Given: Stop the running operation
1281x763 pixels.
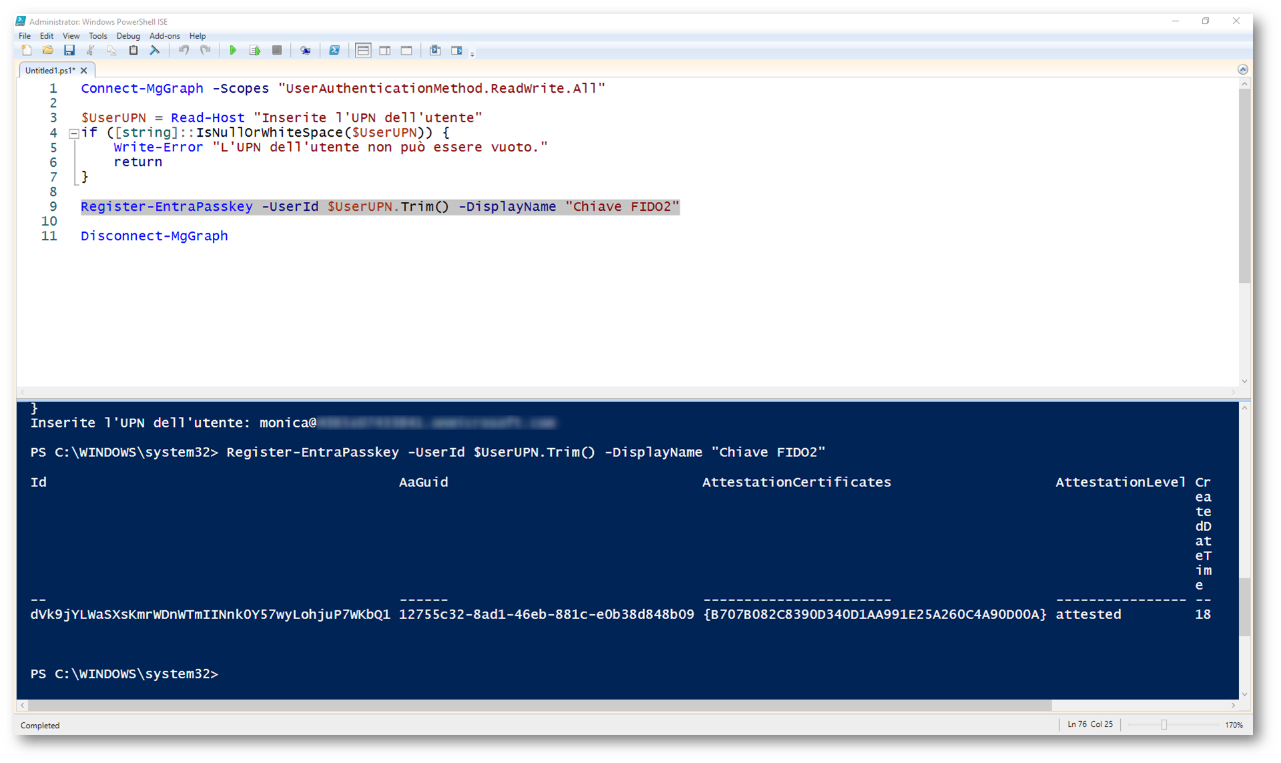Looking at the screenshot, I should tap(277, 51).
